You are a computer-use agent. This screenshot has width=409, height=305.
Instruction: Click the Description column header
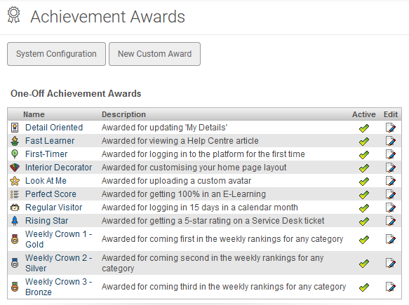[x=123, y=114]
